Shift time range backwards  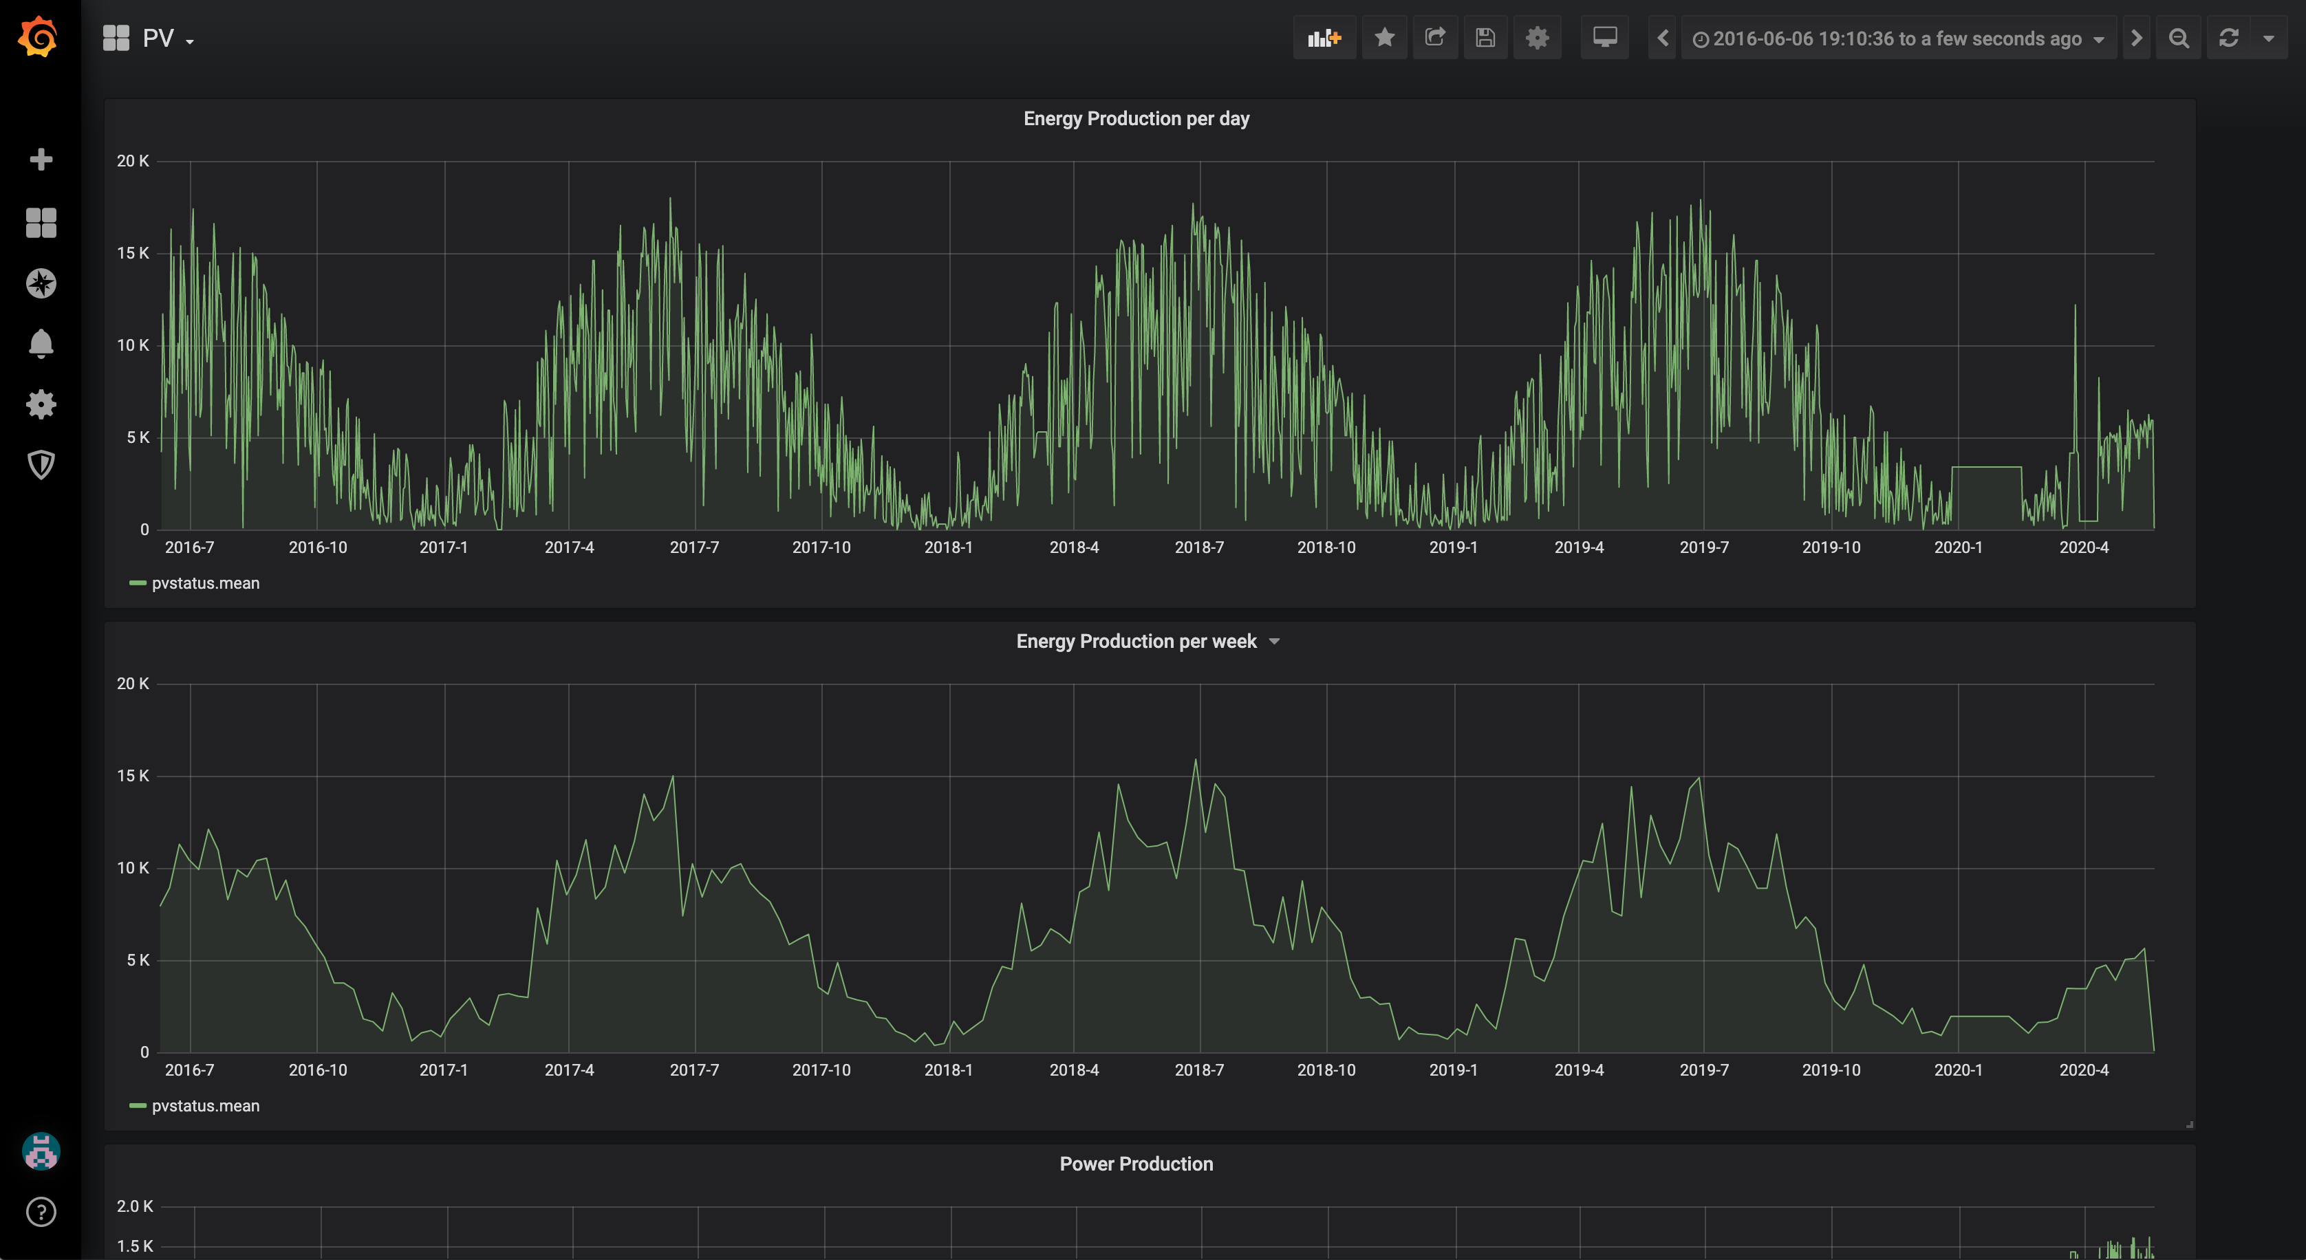(1662, 38)
